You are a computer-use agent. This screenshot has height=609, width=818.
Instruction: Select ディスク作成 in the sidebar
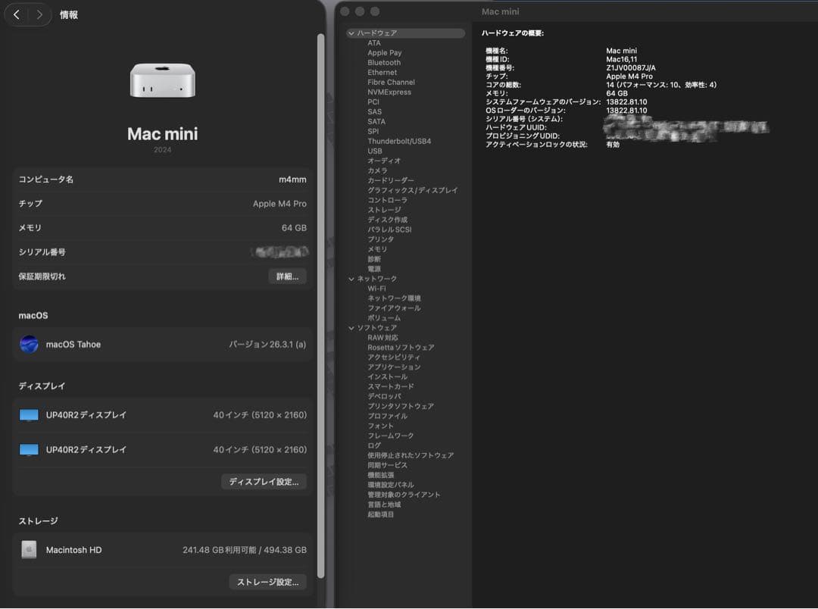tap(387, 220)
